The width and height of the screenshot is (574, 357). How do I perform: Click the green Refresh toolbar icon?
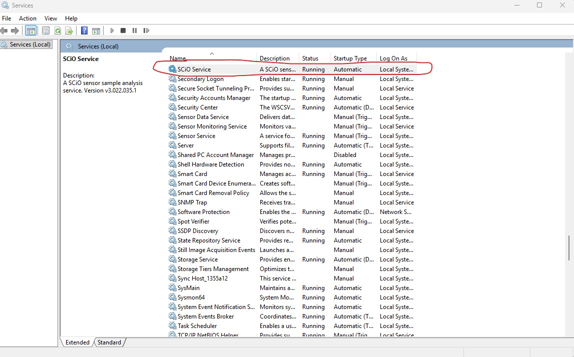click(58, 30)
